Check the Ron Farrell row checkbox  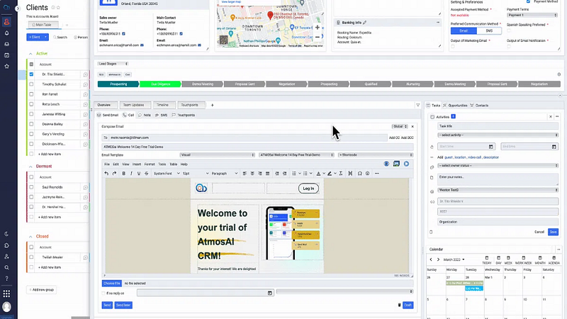click(x=31, y=94)
